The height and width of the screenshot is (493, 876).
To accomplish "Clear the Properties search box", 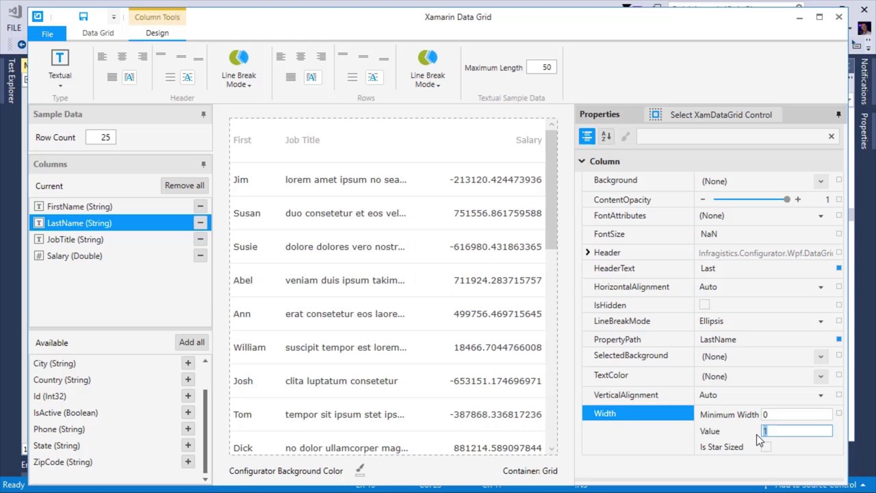I will click(832, 136).
